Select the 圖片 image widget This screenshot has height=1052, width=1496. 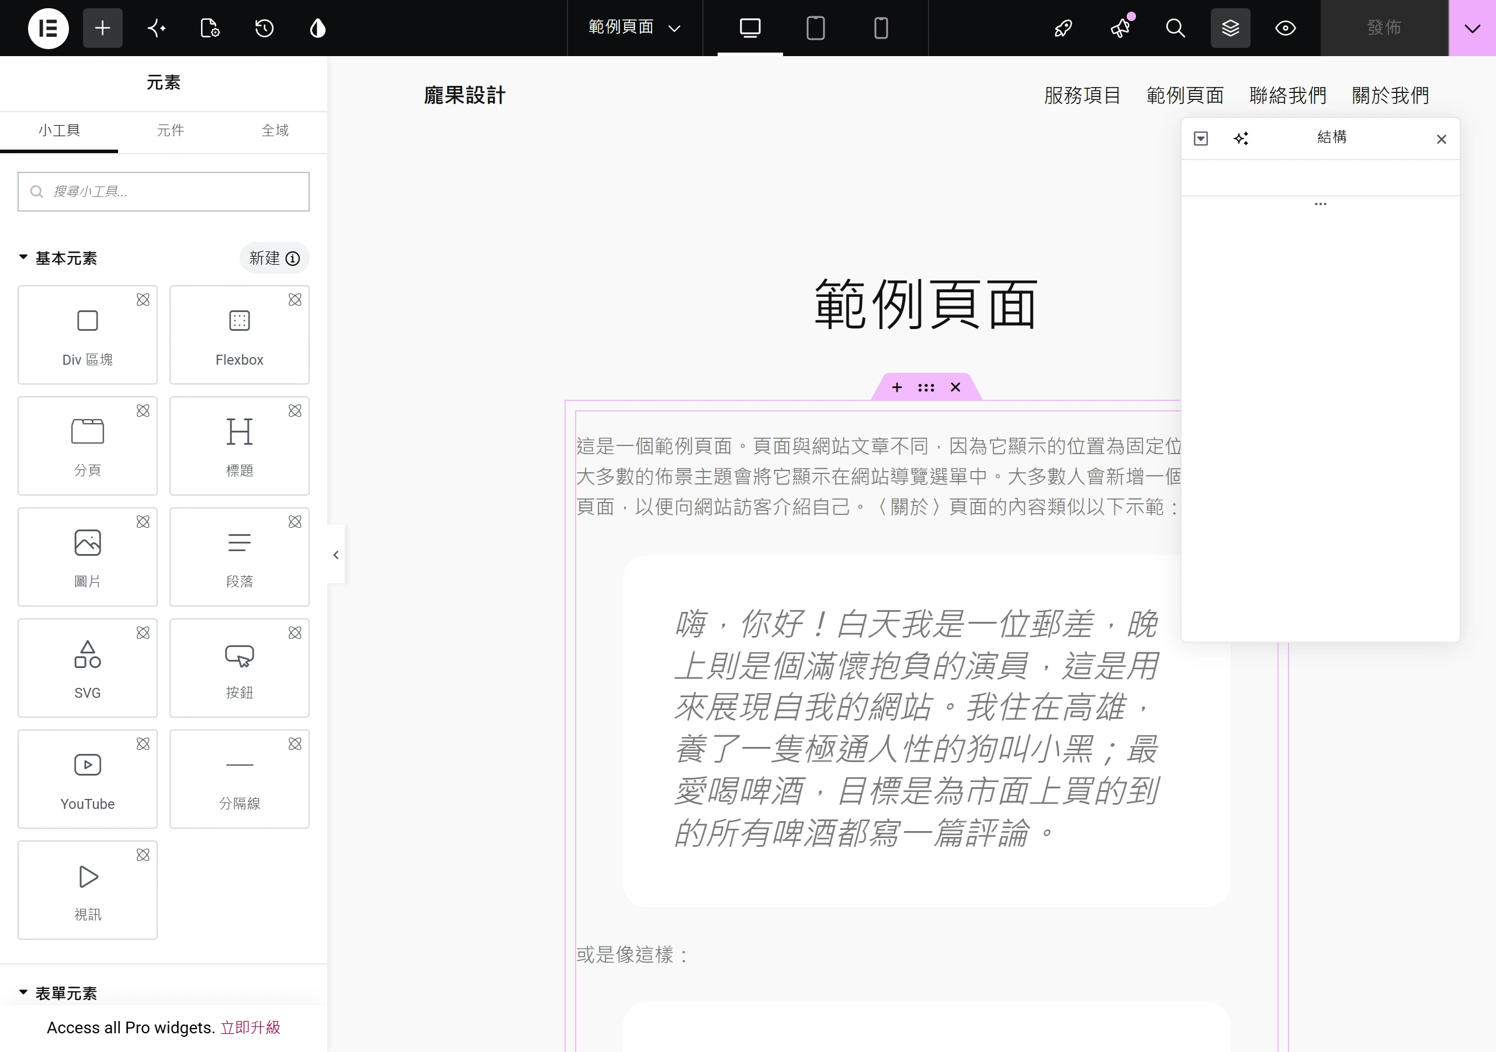87,556
